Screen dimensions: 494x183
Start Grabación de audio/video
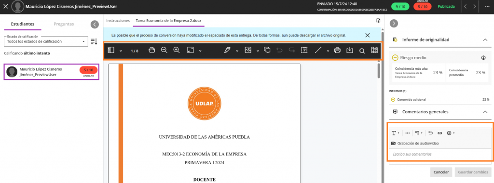pyautogui.click(x=415, y=144)
